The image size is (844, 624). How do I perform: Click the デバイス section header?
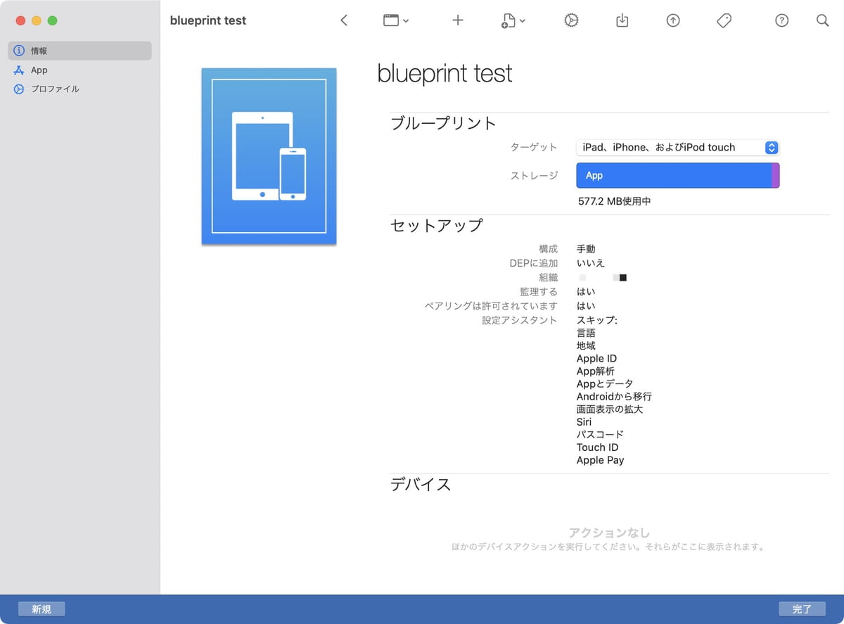(x=421, y=484)
